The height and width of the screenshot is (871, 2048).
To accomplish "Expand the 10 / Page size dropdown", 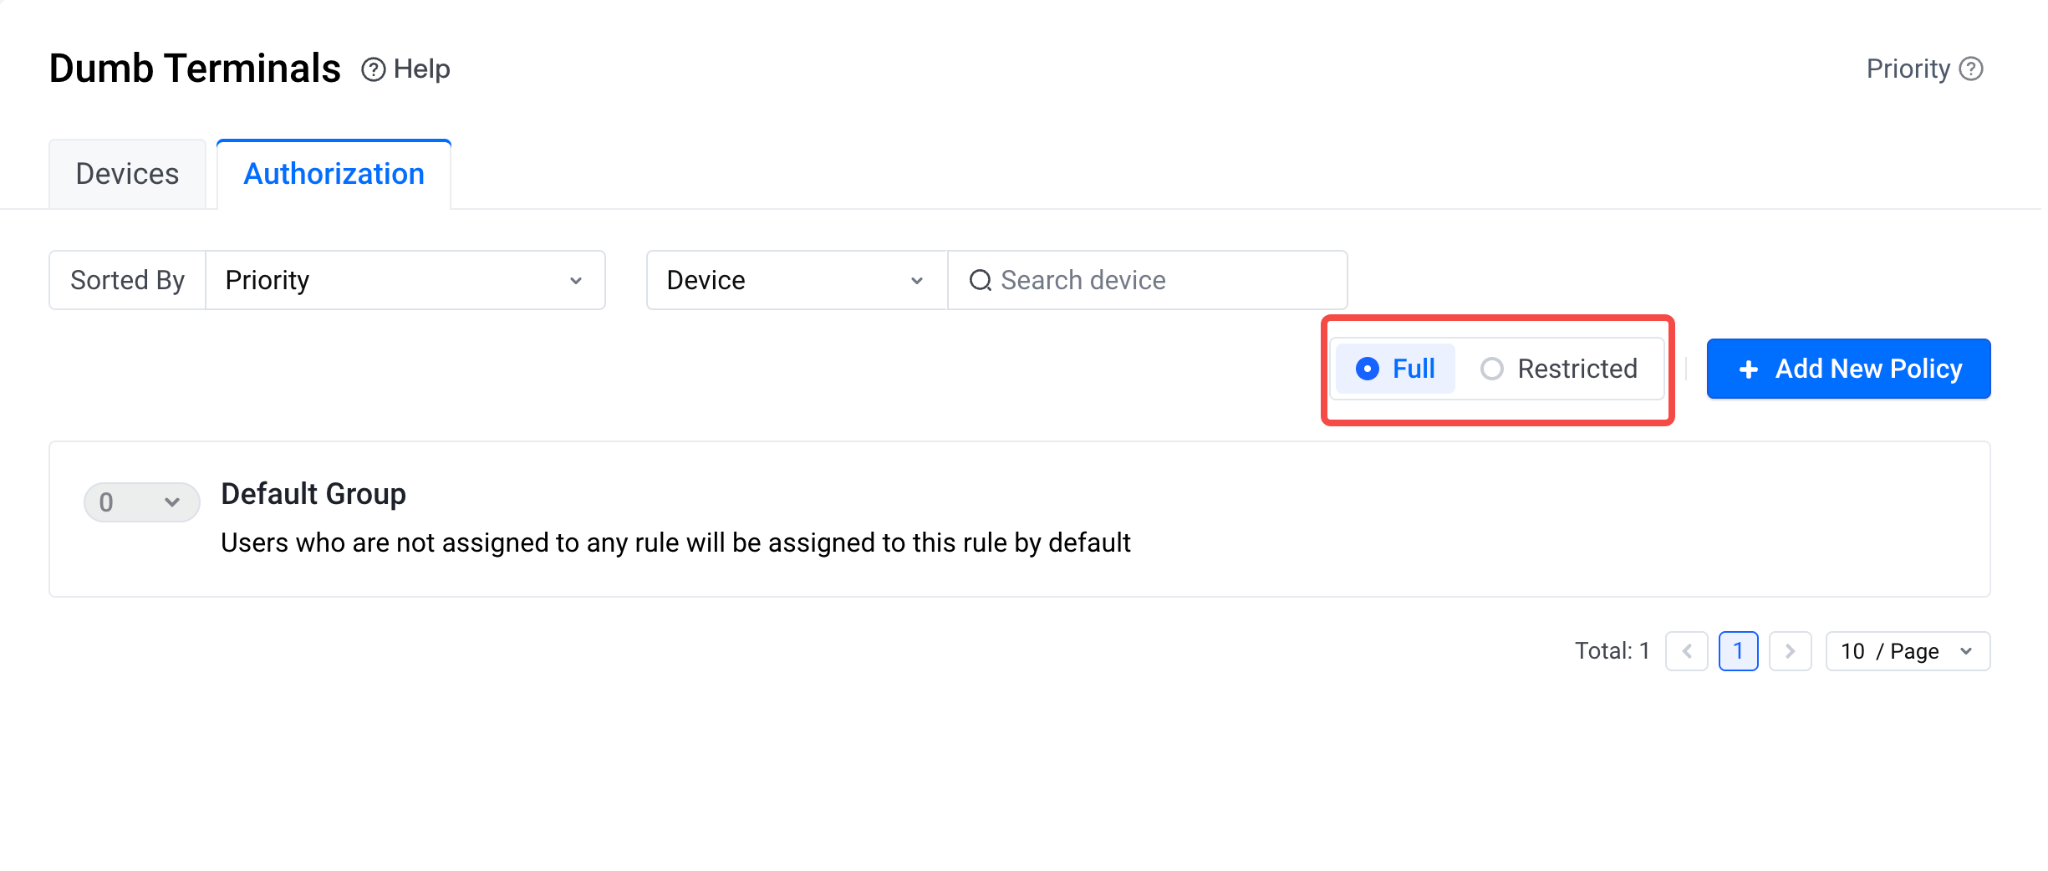I will coord(1908,651).
